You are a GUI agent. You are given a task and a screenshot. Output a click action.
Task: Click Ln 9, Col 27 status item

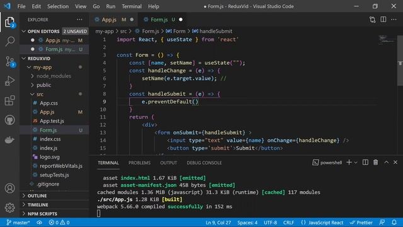pyautogui.click(x=219, y=223)
